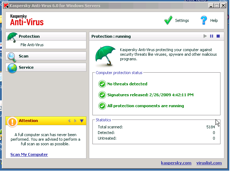
Task: Click check icon next to Signatures released
Action: pos(102,95)
